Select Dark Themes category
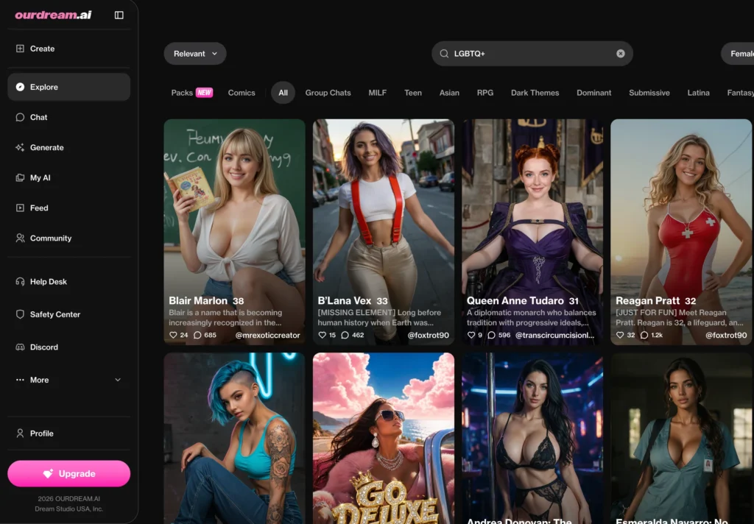 click(535, 93)
